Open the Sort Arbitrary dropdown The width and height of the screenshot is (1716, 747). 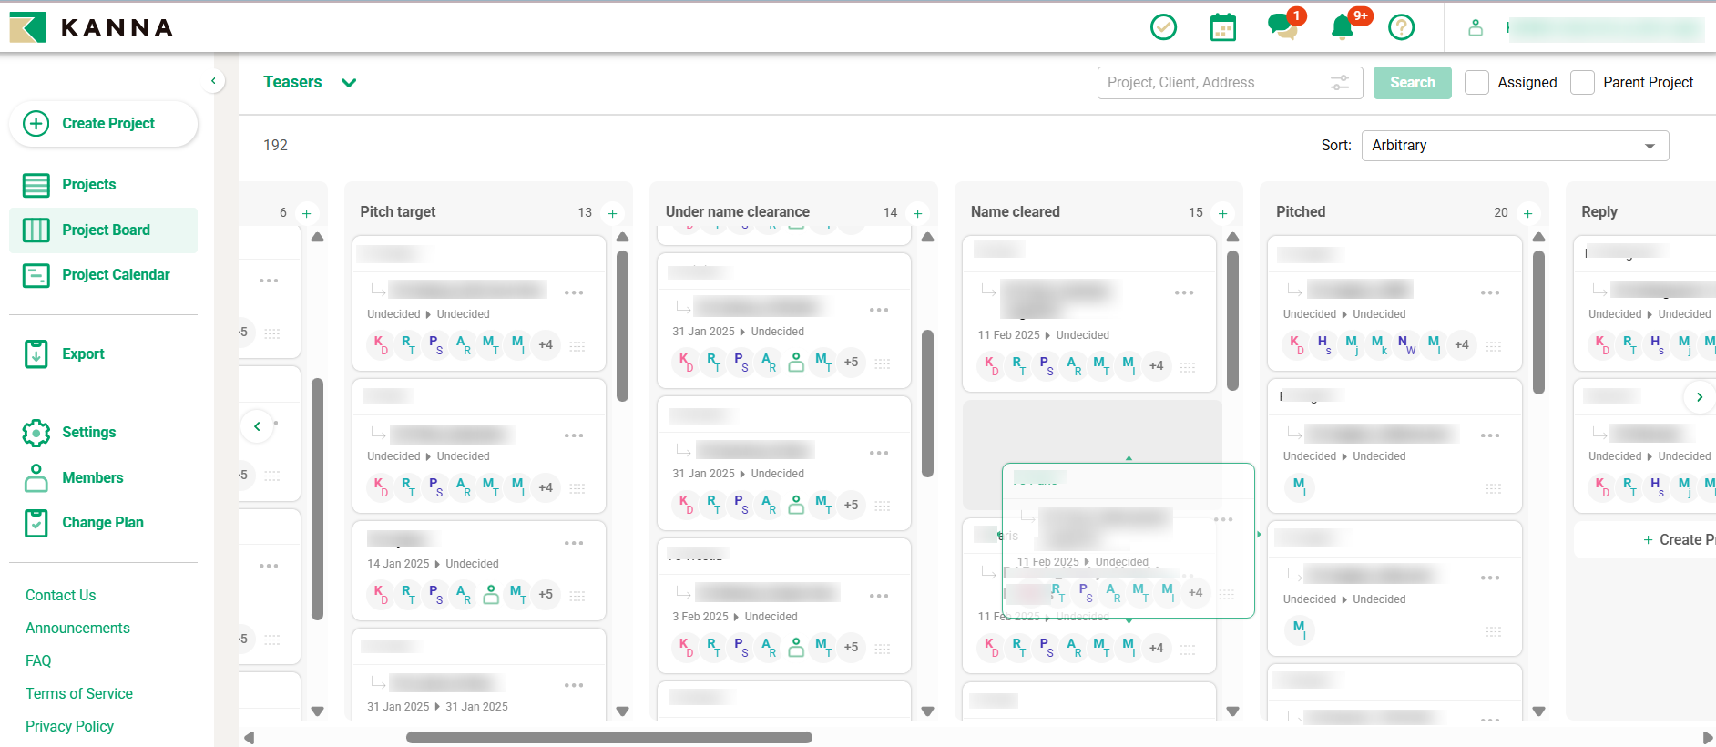1515,146
